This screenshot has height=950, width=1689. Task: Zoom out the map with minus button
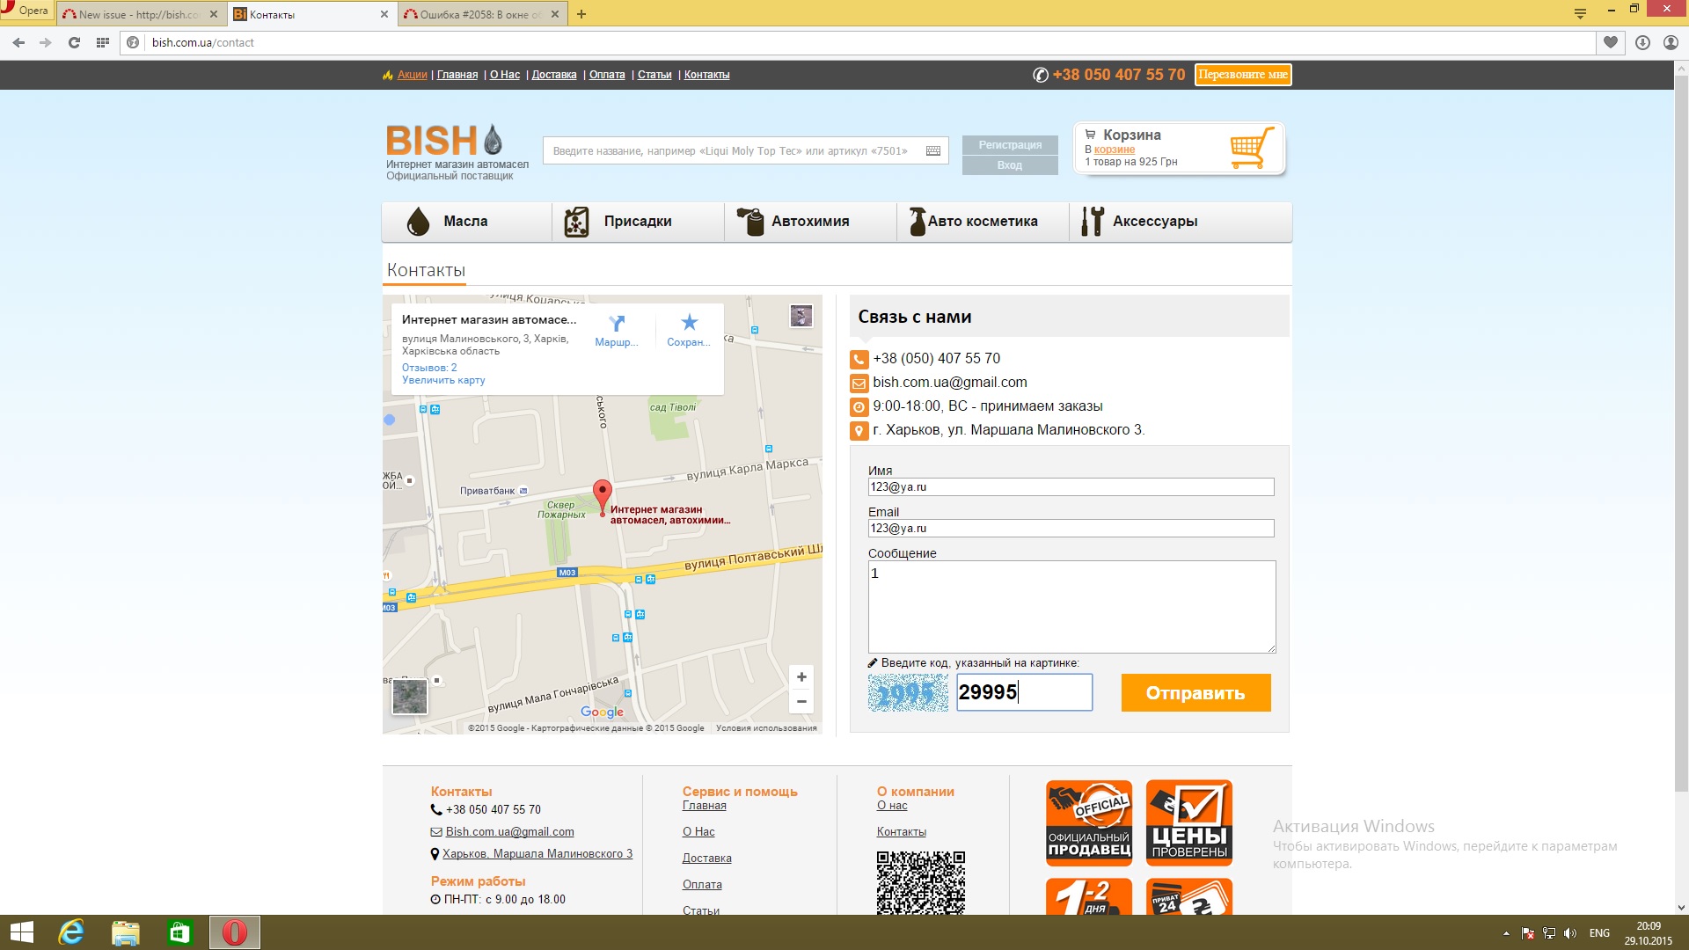(x=801, y=701)
